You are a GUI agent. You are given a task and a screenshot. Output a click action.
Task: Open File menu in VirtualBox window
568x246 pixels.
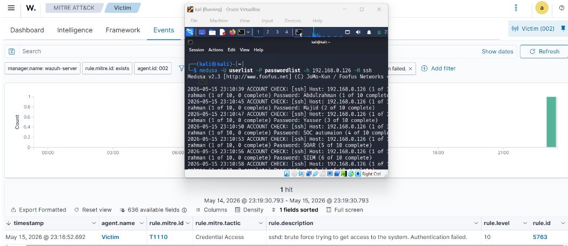tap(195, 20)
